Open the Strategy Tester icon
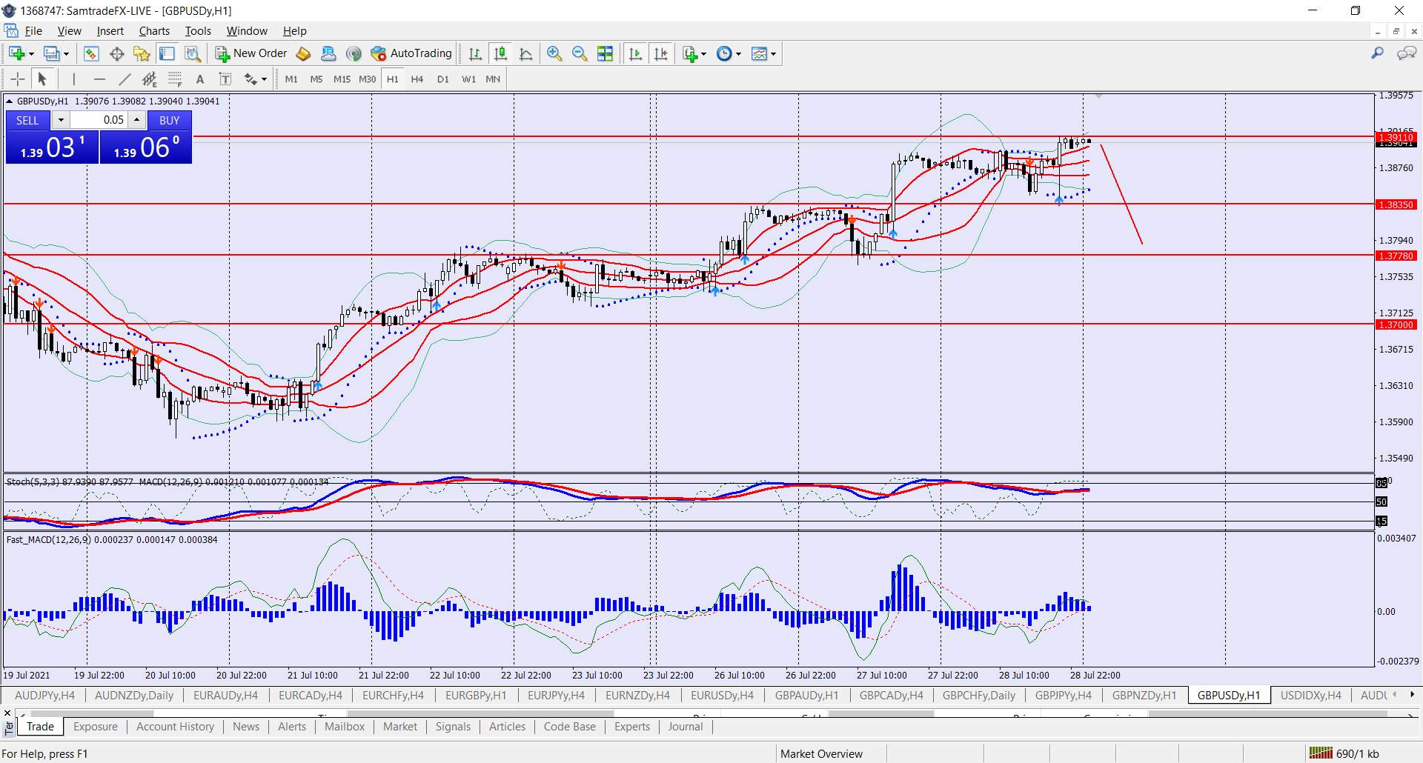 pos(193,53)
